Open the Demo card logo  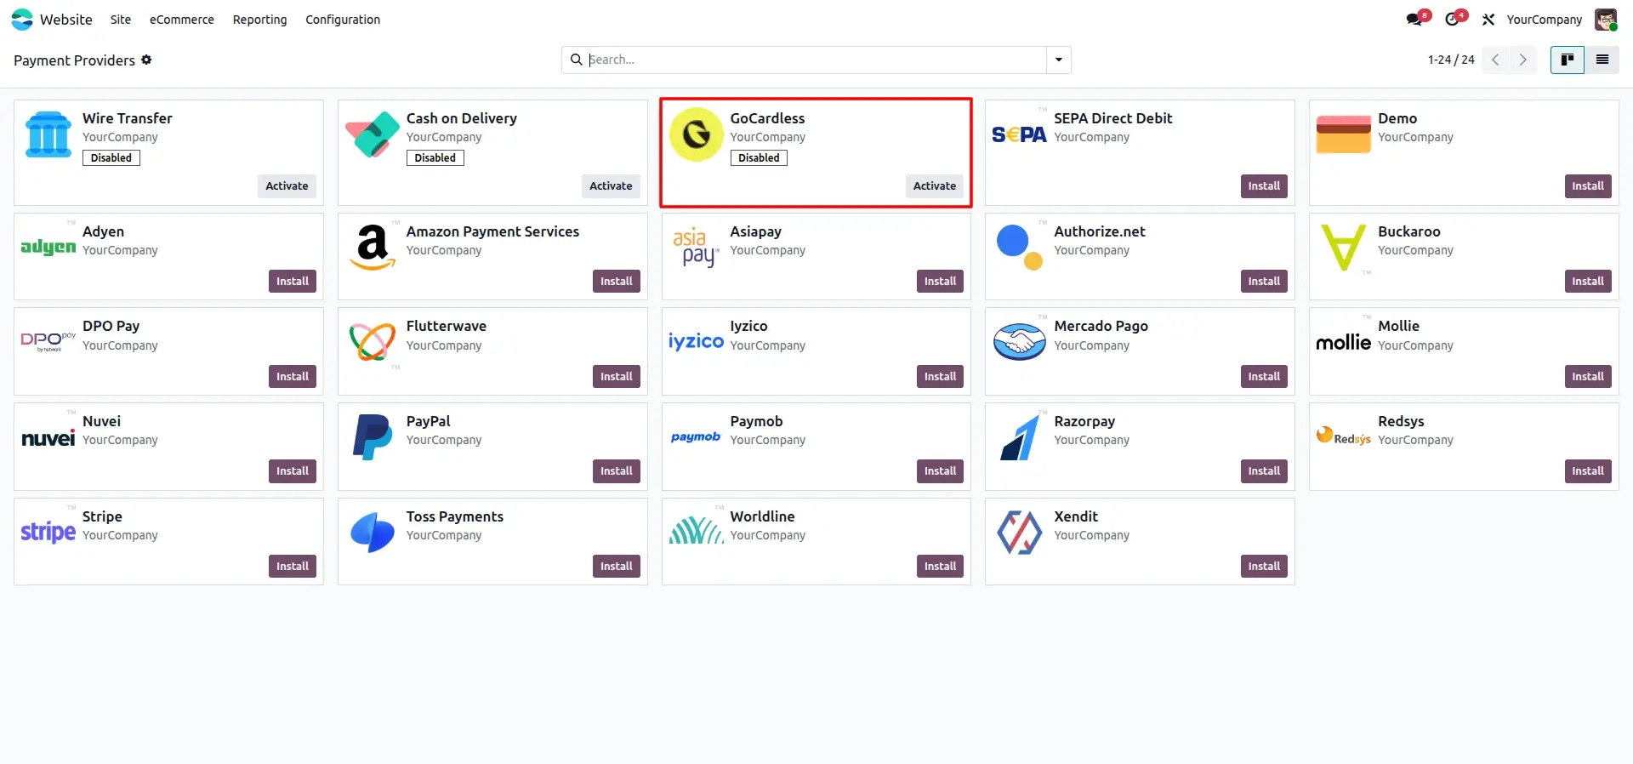(1343, 134)
